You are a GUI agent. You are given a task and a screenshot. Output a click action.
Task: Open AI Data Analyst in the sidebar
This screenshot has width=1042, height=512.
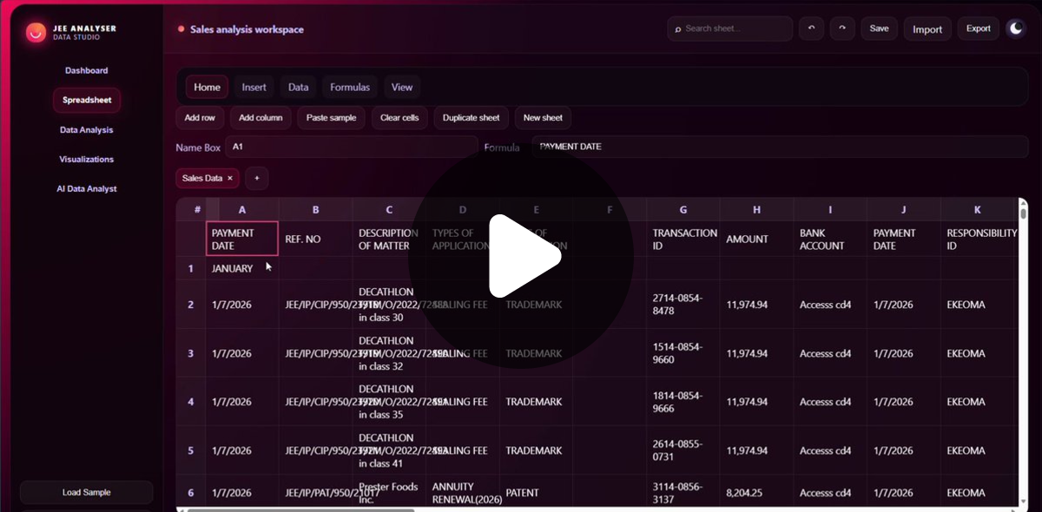pos(86,188)
